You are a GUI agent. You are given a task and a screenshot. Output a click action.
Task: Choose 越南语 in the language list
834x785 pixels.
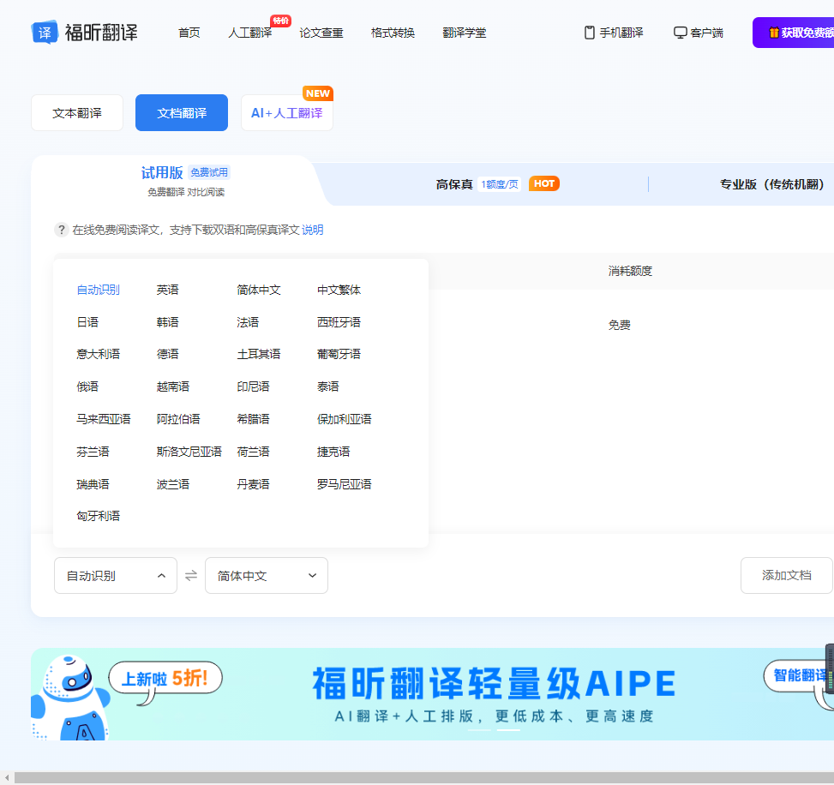pyautogui.click(x=173, y=387)
